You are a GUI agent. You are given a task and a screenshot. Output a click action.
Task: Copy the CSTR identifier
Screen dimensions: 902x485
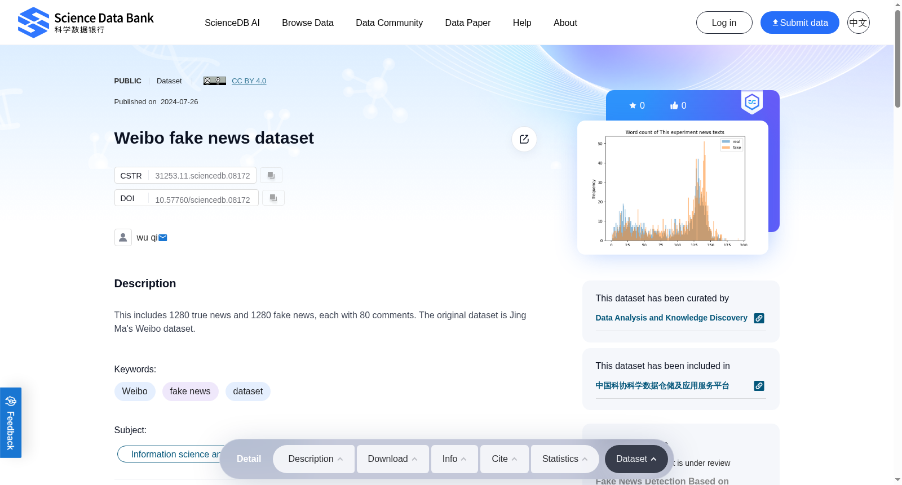[271, 175]
